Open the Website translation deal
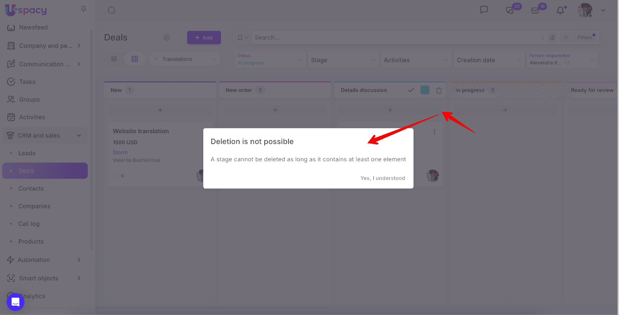 click(x=141, y=131)
